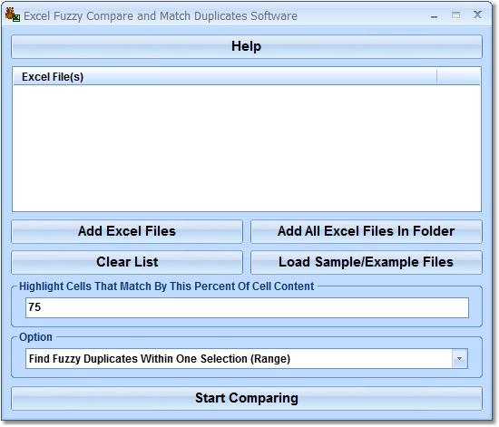Open the Option dropdown arrow

pyautogui.click(x=459, y=359)
